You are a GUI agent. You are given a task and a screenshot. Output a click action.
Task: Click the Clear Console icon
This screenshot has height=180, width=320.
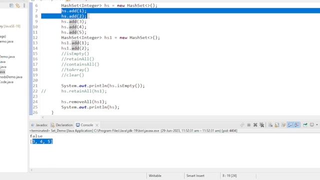coord(270,125)
